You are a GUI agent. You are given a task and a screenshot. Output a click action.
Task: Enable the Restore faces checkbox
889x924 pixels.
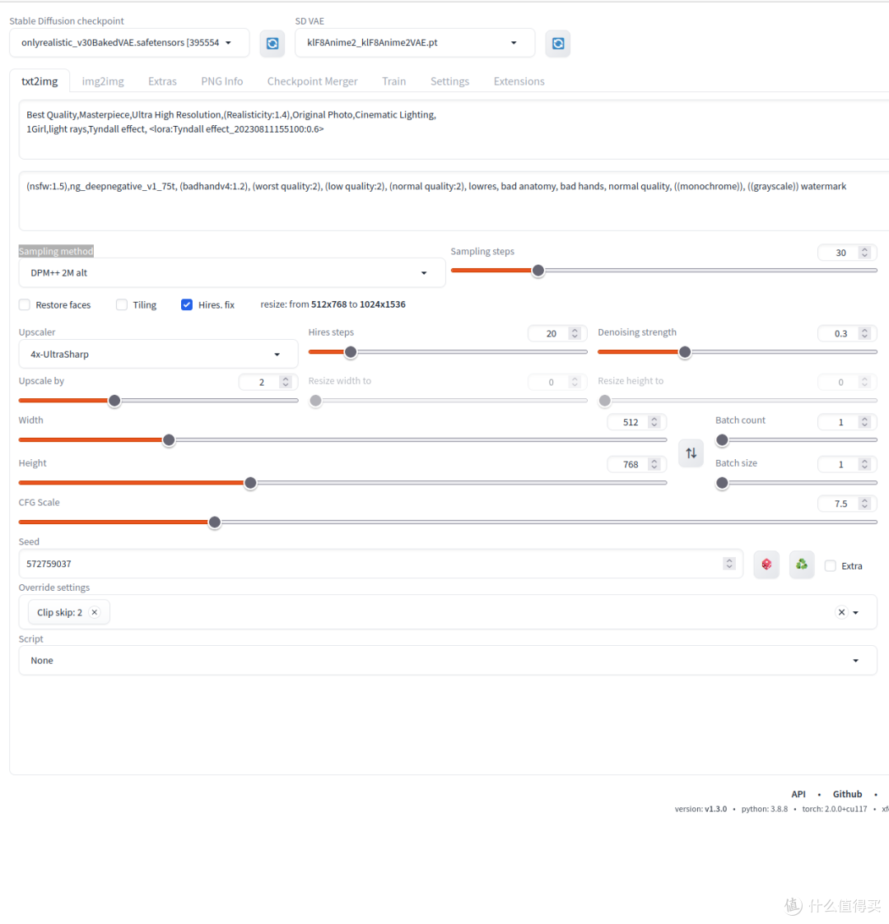pos(25,304)
